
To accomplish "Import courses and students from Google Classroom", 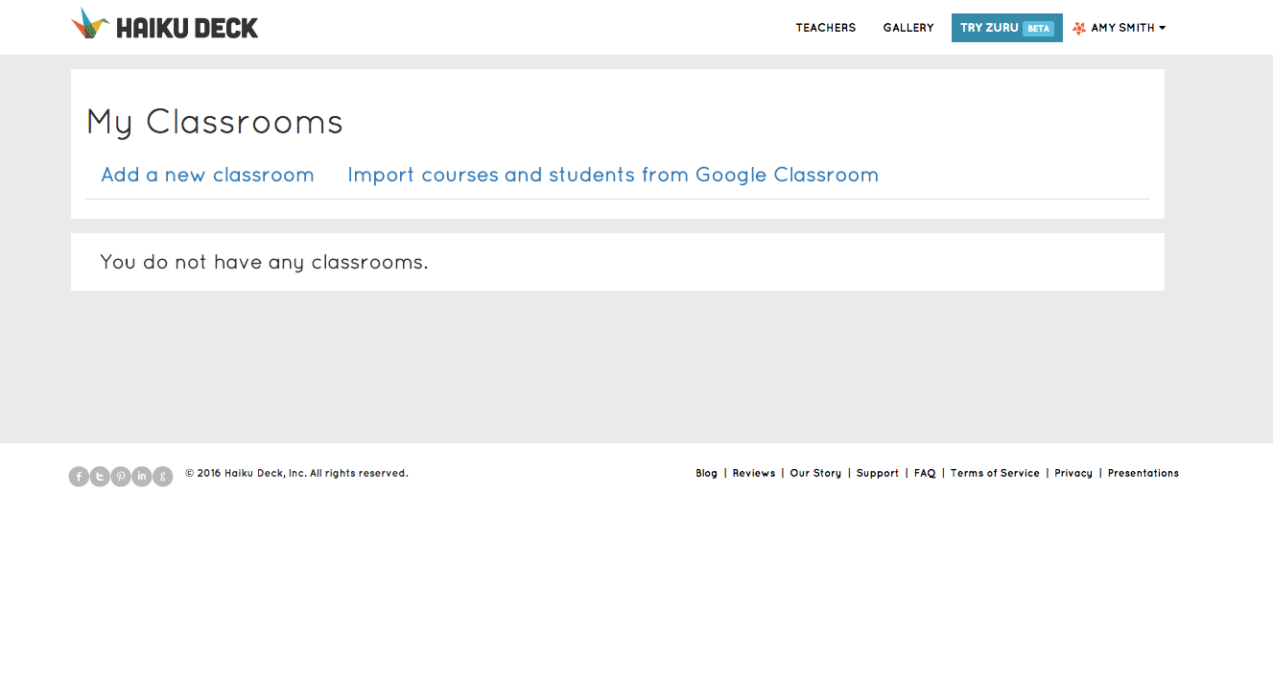I will [x=612, y=175].
